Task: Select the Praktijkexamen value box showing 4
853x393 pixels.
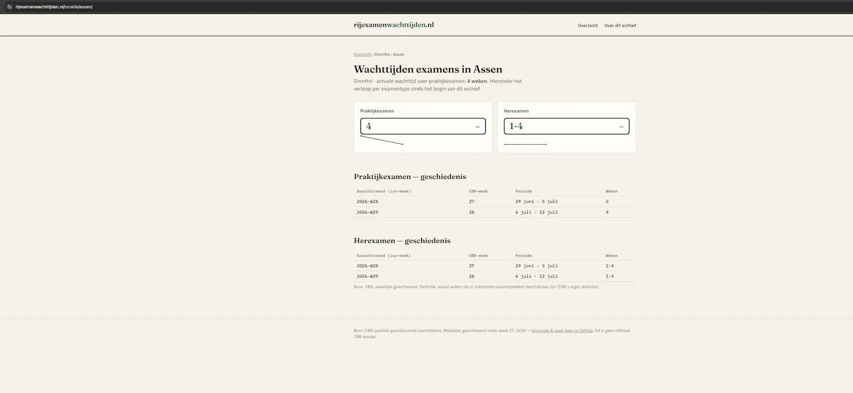Action: coord(423,126)
